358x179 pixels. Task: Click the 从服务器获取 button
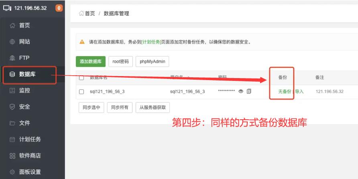(153, 107)
